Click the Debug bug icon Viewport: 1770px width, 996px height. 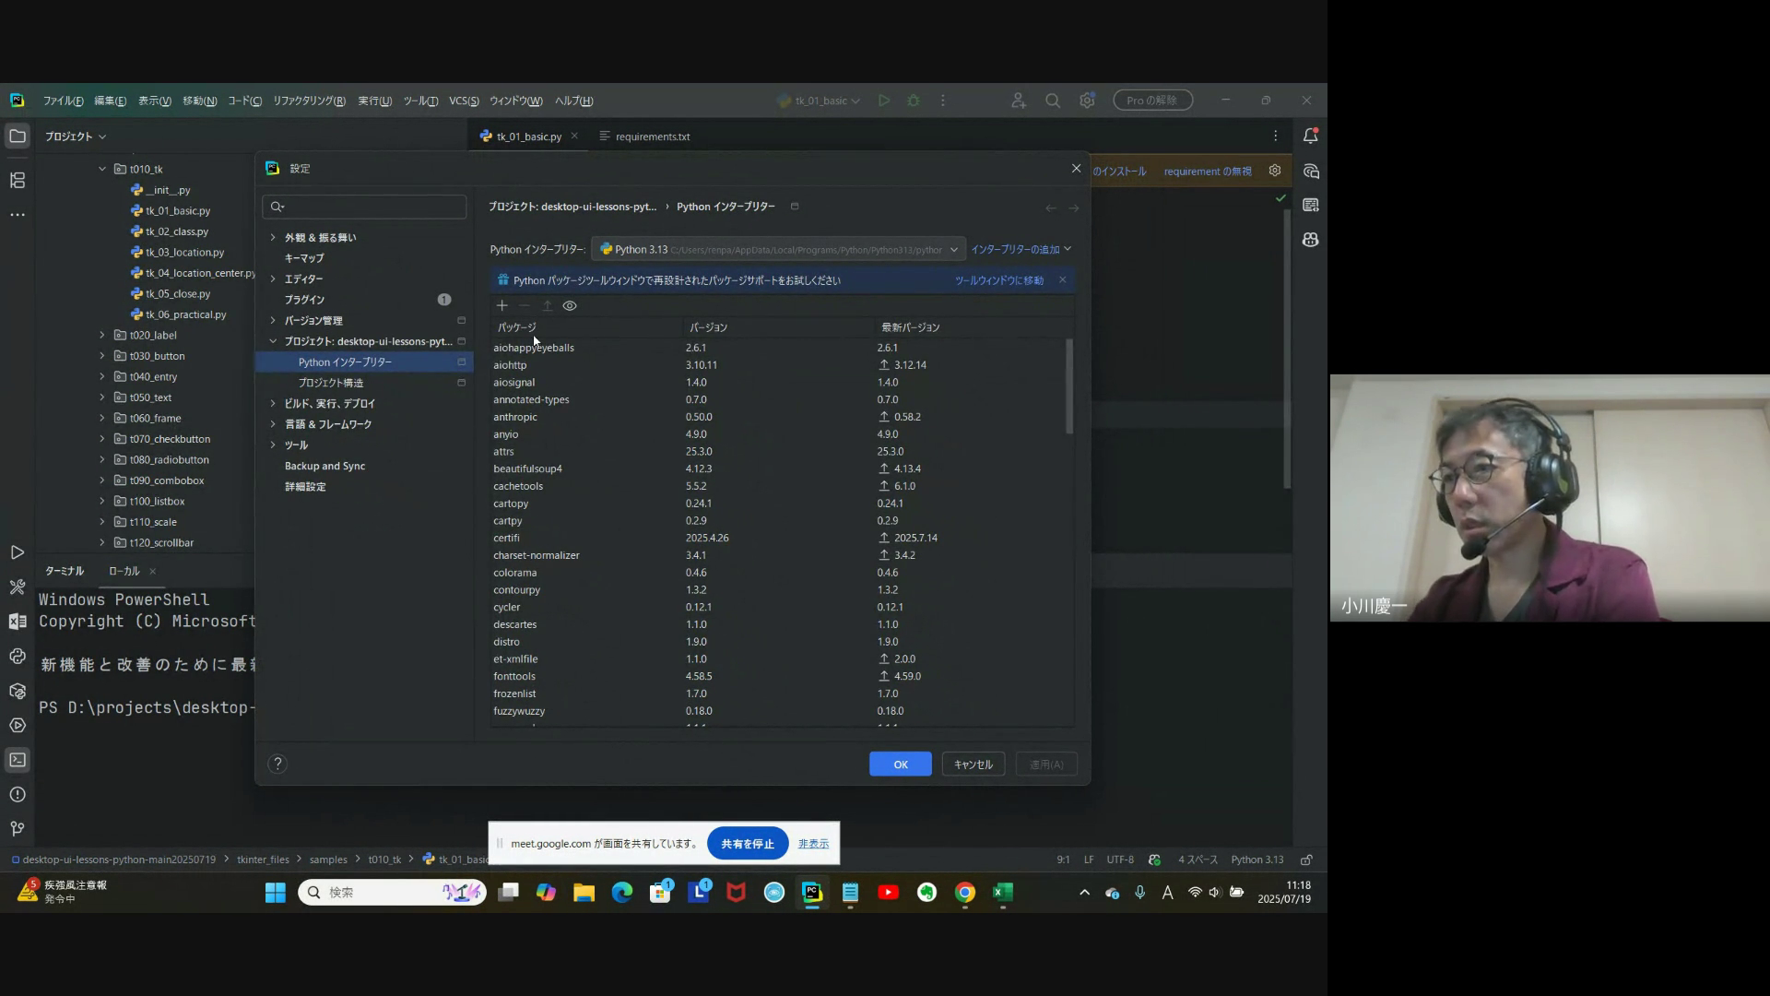(914, 101)
